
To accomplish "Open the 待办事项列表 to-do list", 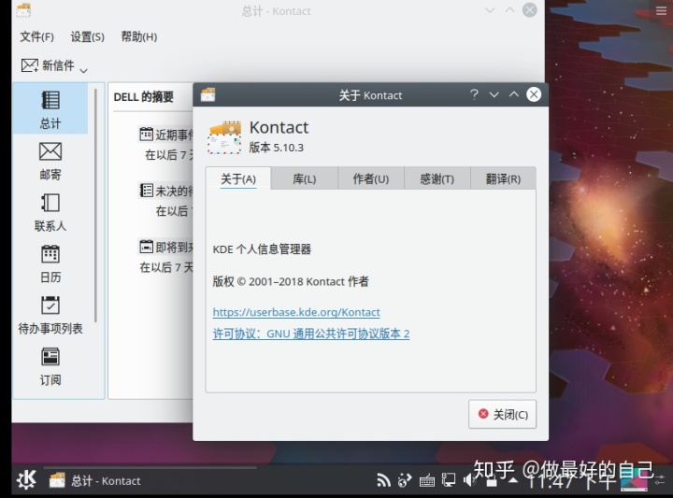I will pos(50,315).
